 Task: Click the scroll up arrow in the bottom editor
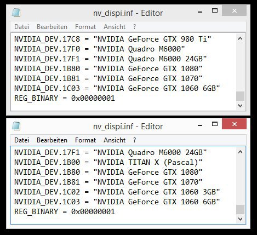coord(240,152)
